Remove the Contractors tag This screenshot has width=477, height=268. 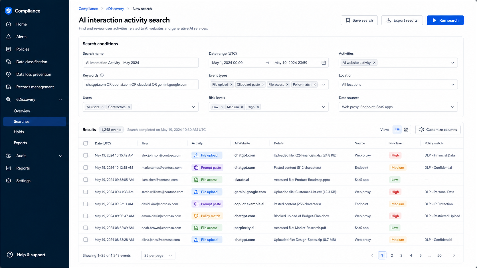point(129,107)
